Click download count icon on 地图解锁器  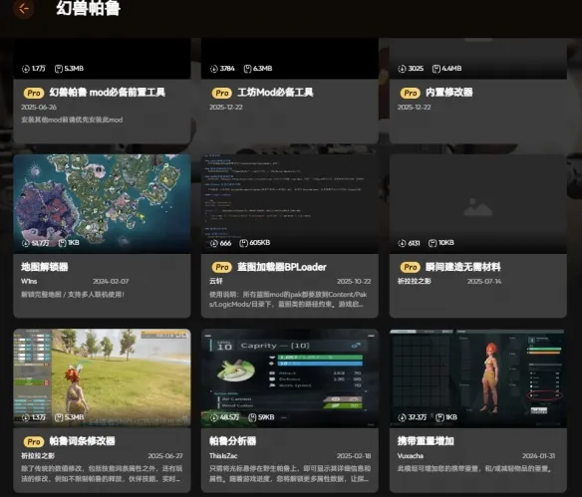click(x=25, y=243)
